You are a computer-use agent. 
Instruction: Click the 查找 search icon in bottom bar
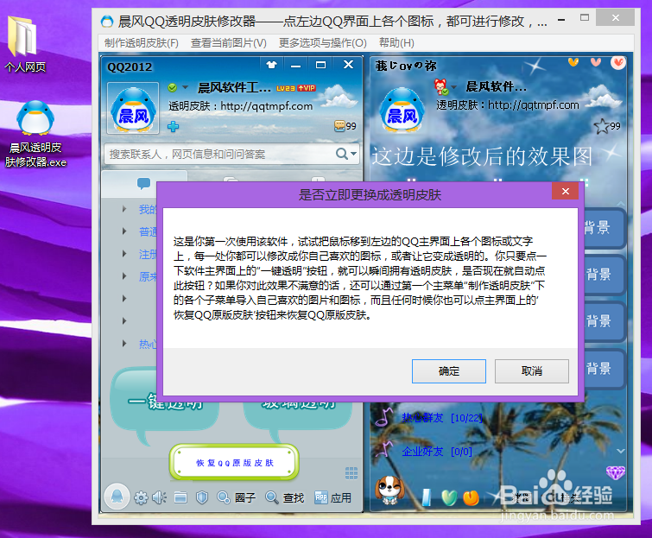[x=284, y=497]
